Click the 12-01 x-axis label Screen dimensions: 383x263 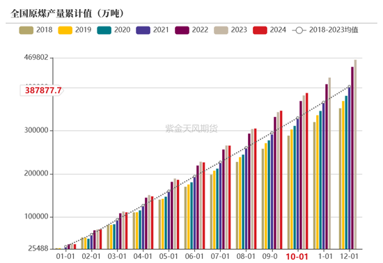[x=349, y=257]
